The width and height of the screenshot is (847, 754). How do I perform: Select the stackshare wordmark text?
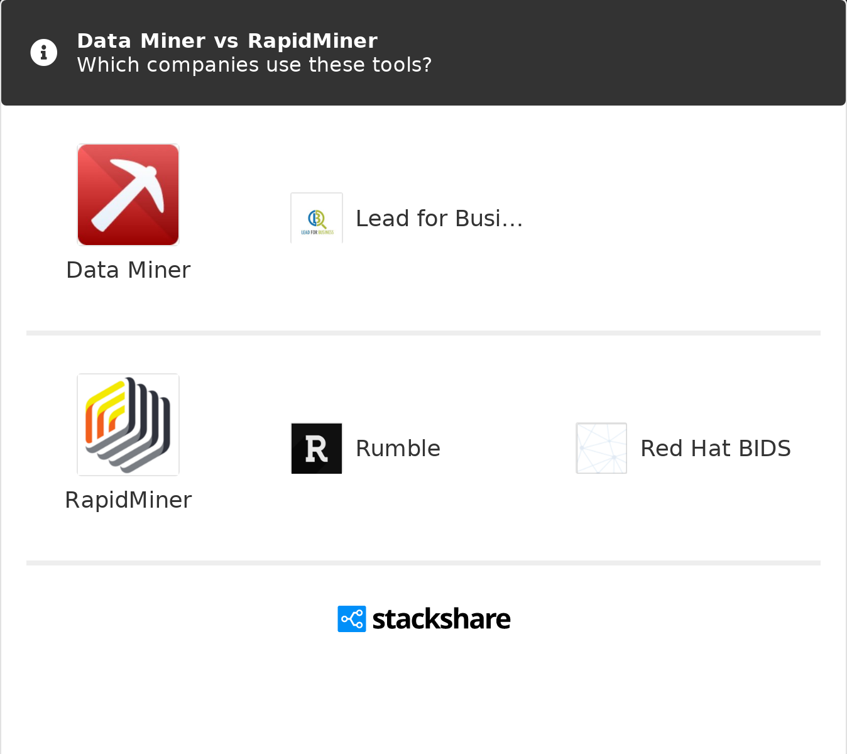click(441, 619)
